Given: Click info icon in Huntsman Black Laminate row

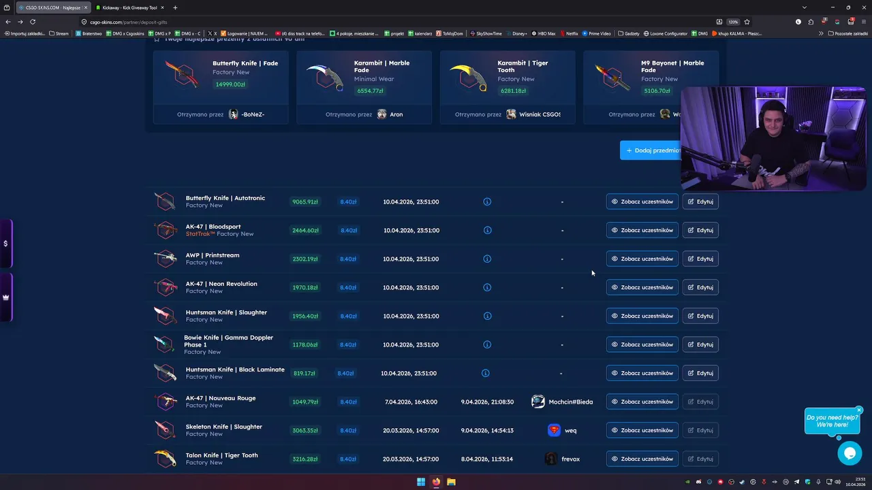Looking at the screenshot, I should coord(485,373).
